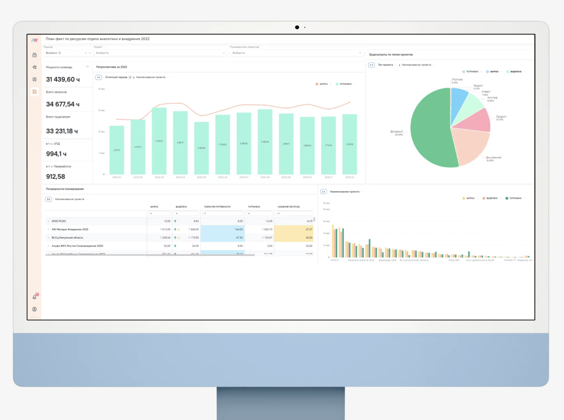Expand BI.СЦ.Калужская область row

tap(48, 238)
